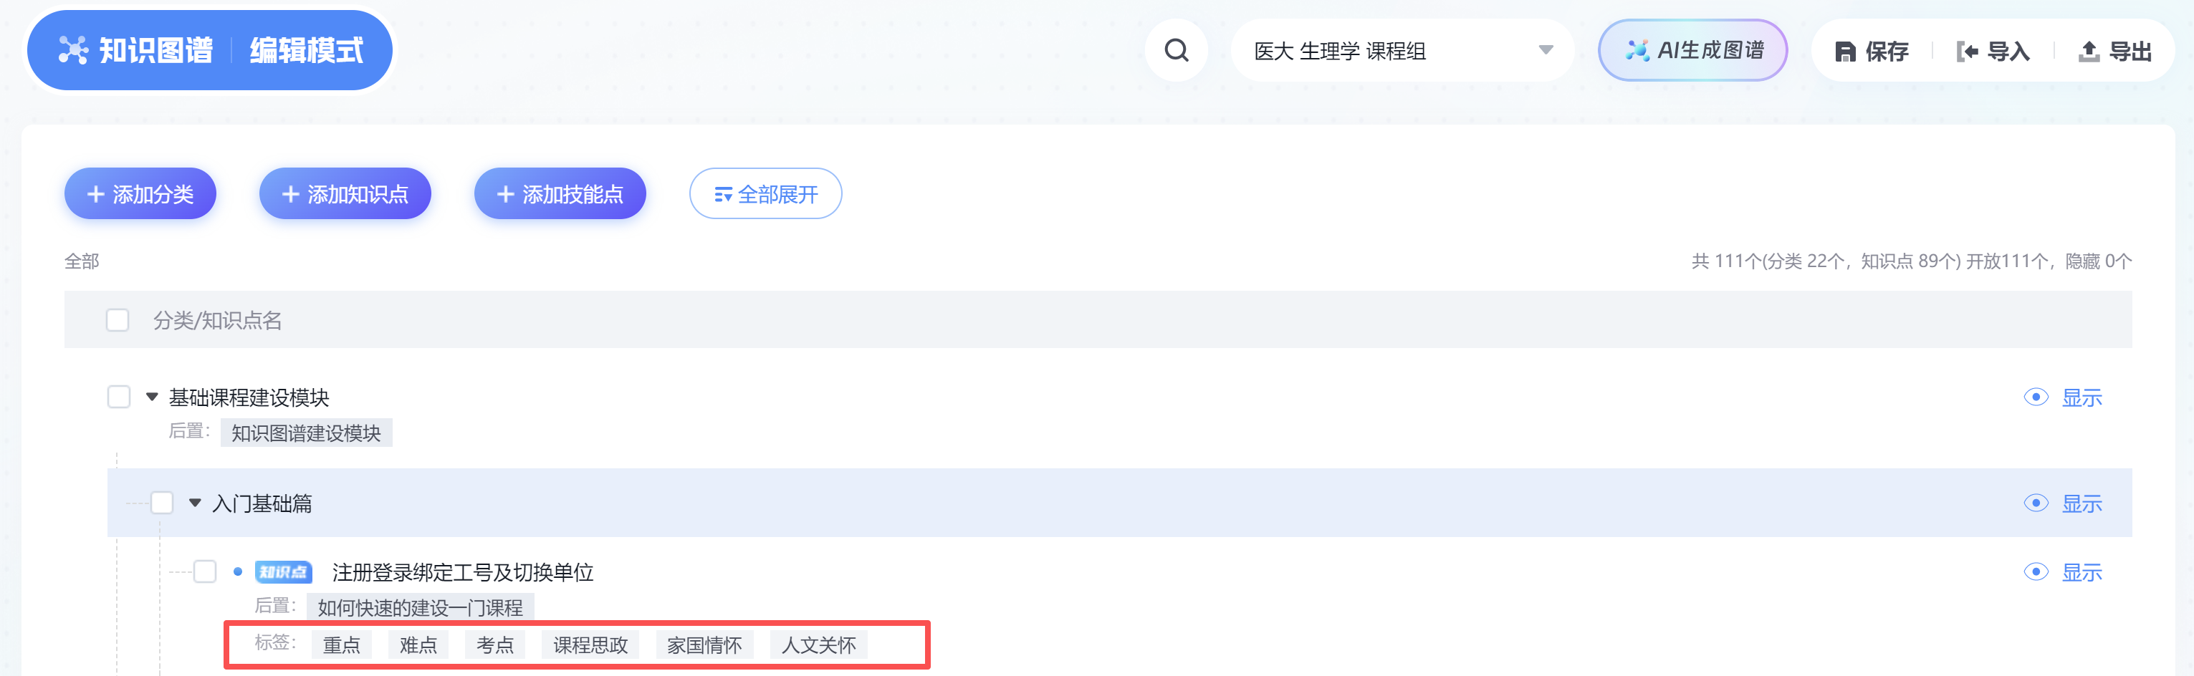Toggle eye icon for 入门基础篇 row
Viewport: 2194px width, 676px height.
click(2036, 503)
